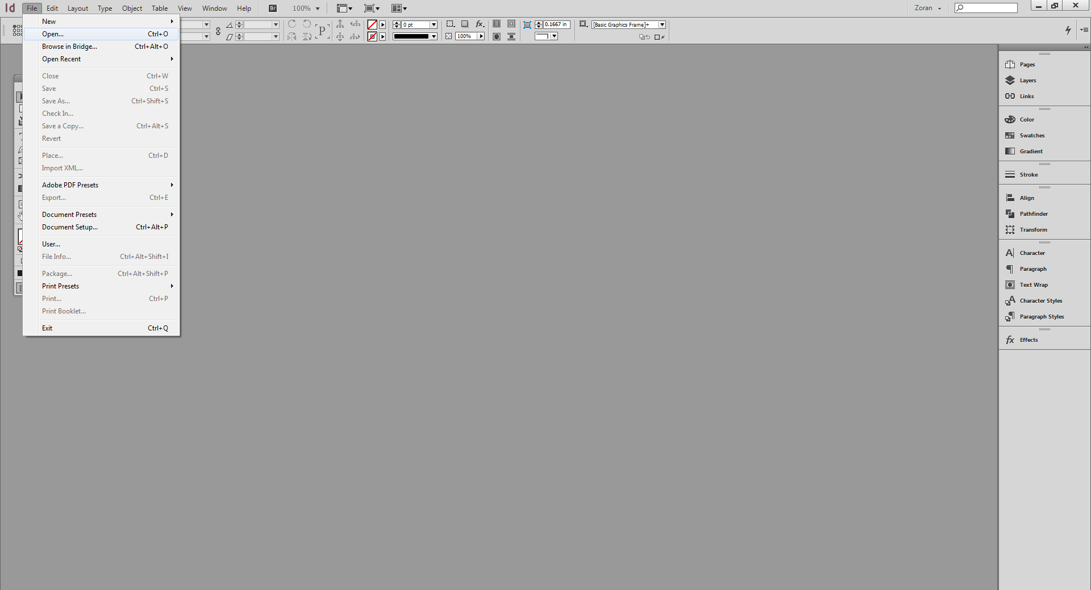Open the Character panel
The image size is (1091, 590).
(x=1025, y=253)
